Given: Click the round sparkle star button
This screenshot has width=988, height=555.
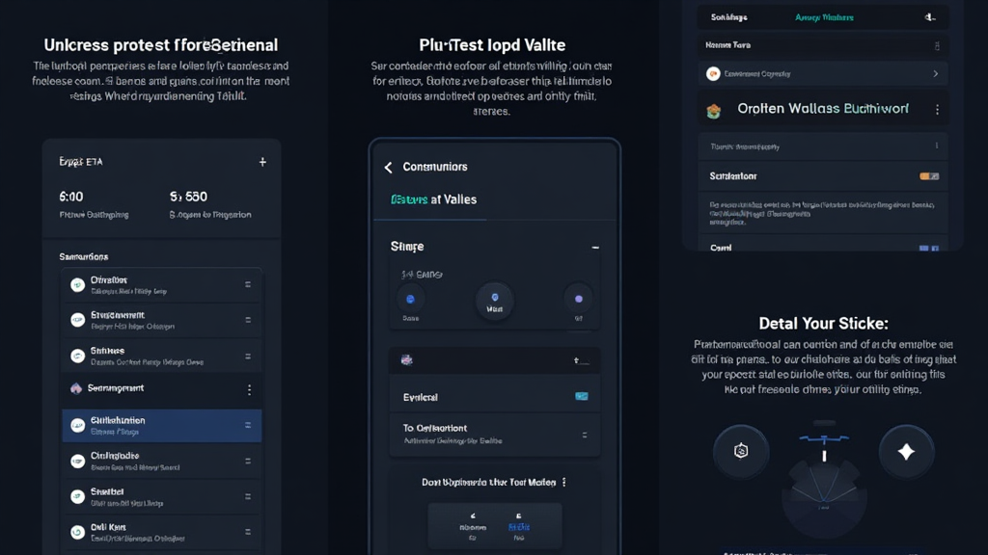Looking at the screenshot, I should coord(906,452).
